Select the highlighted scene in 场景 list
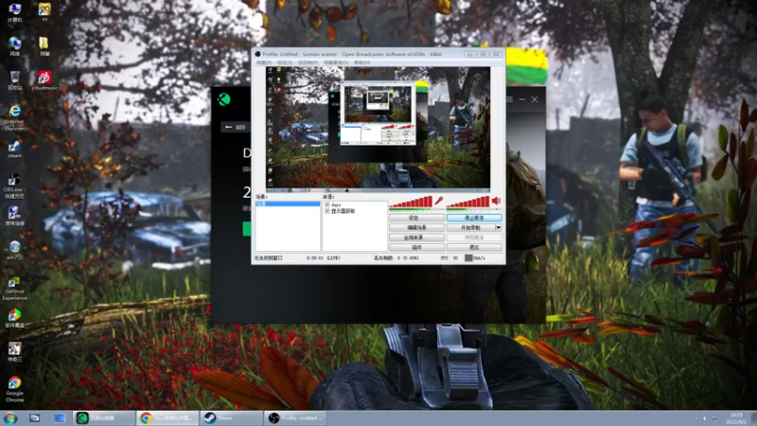The image size is (757, 426). 288,204
